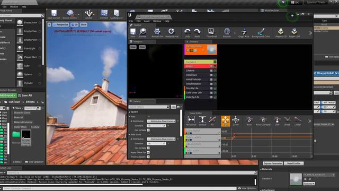Select Zoom mode in Curve Editor
This screenshot has height=191, width=339.
(236, 120)
